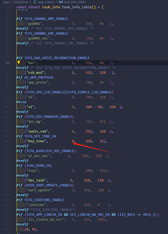Click the TCFG_WIRELESS_MIC_ENABLE macro
This screenshot has width=168, height=234.
pyautogui.click(x=50, y=151)
